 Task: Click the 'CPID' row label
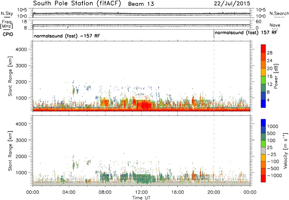pyautogui.click(x=8, y=34)
